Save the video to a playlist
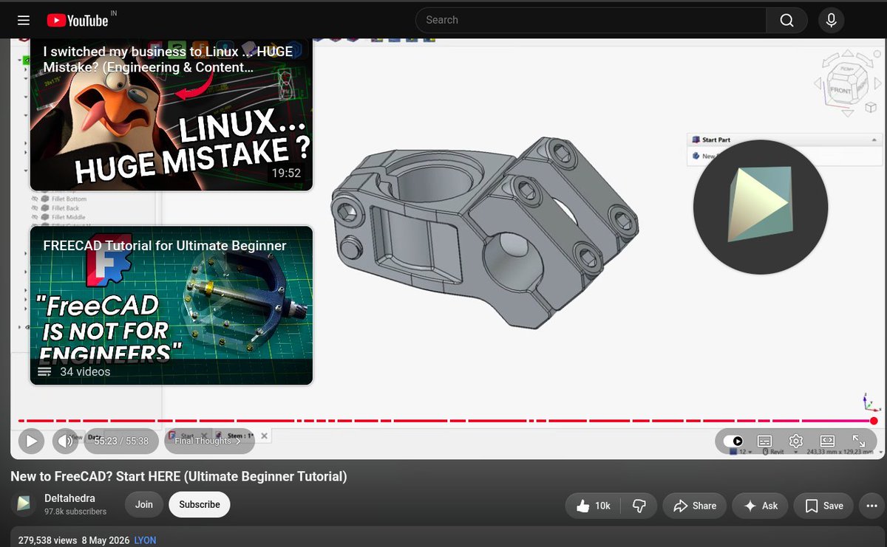Image resolution: width=887 pixels, height=547 pixels. pyautogui.click(x=824, y=506)
